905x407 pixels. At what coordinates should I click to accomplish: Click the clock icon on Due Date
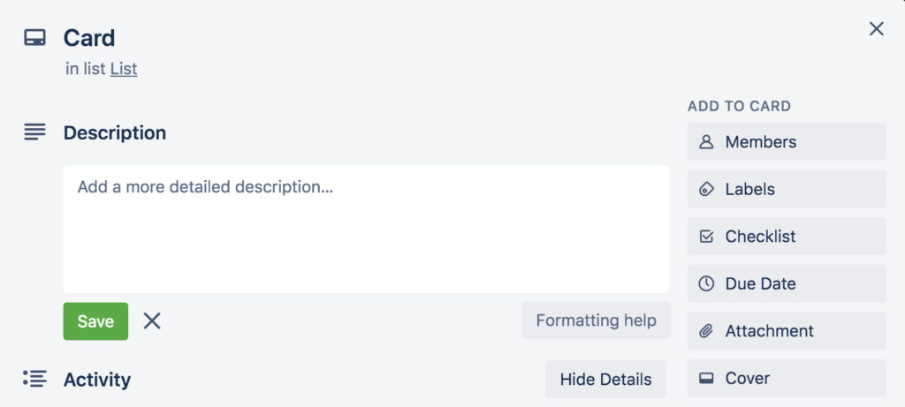tap(706, 283)
